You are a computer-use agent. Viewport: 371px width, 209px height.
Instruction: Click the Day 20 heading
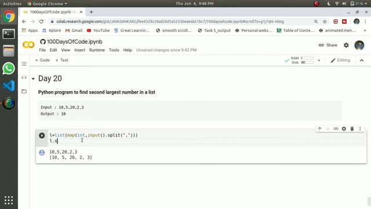[x=50, y=78]
